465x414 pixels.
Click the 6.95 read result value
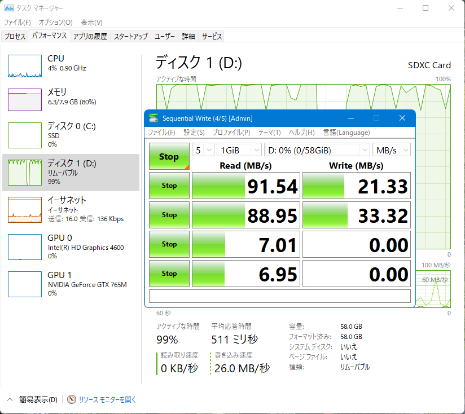point(246,274)
